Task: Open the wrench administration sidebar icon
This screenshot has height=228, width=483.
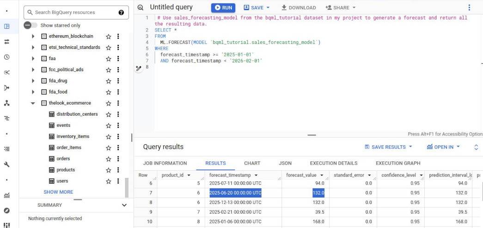Action: click(x=6, y=164)
